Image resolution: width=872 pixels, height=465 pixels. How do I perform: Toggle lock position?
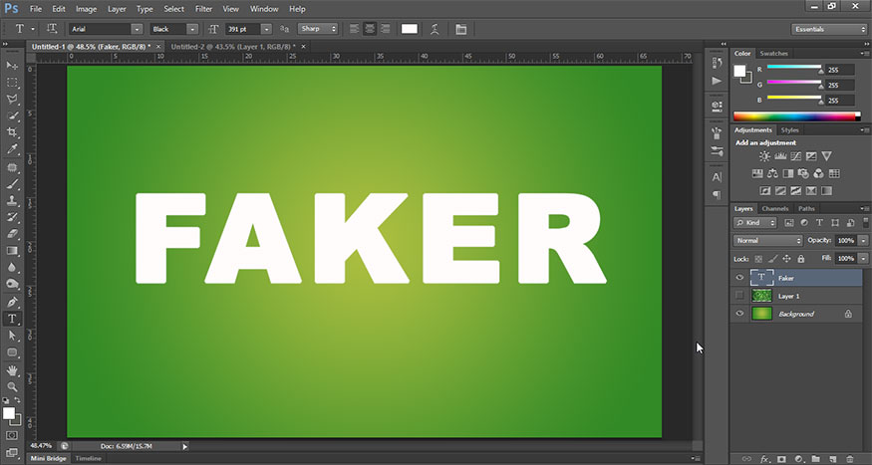click(786, 259)
